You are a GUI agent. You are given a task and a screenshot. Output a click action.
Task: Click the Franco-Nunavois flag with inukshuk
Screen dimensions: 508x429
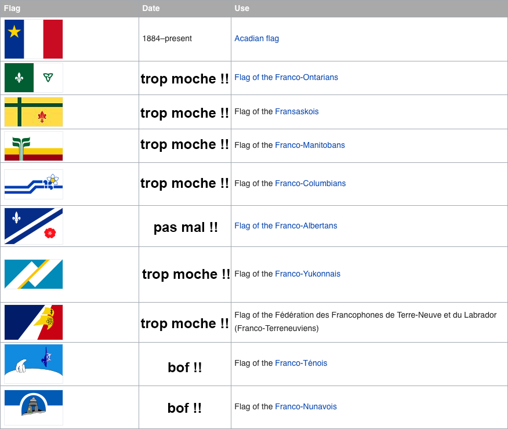coord(34,408)
